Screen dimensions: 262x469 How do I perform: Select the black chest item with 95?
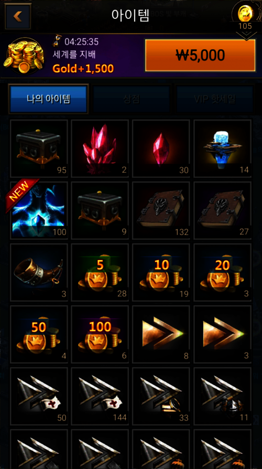tap(39, 148)
